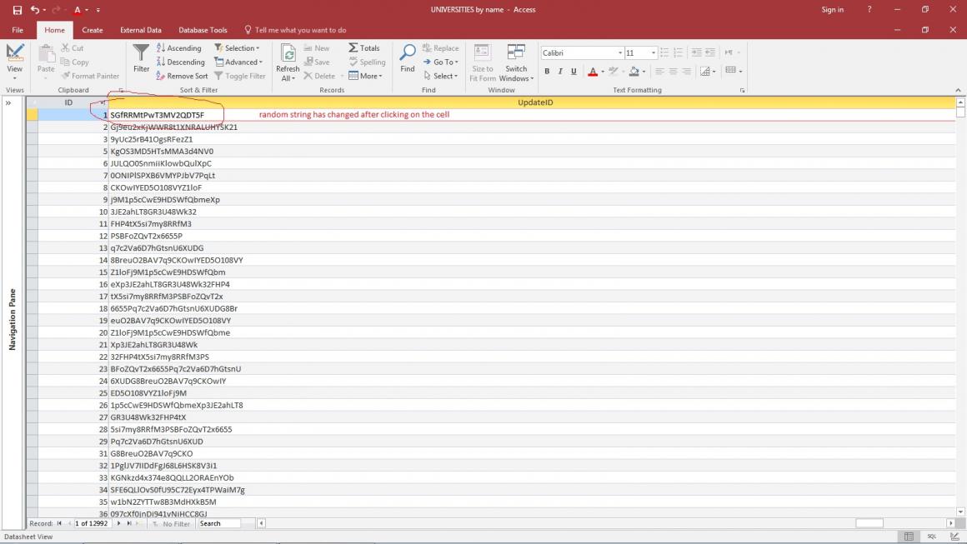Open the Database Tools tab
The image size is (967, 544).
coord(203,30)
